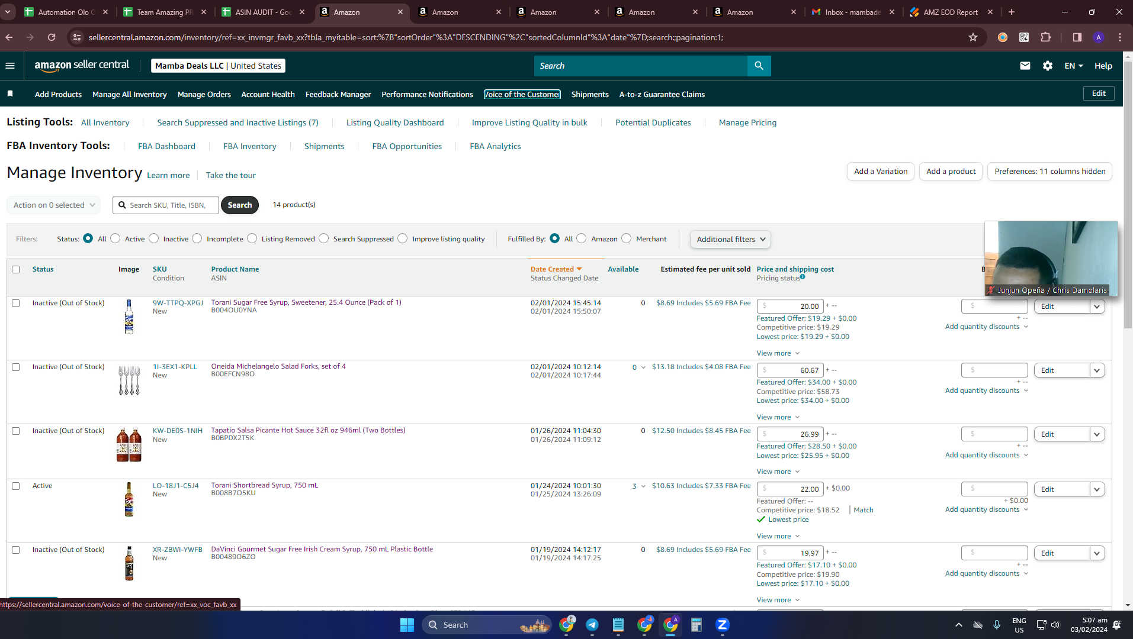Click the Oneida salad forks thumbnail
Viewport: 1133px width, 639px height.
[x=129, y=380]
